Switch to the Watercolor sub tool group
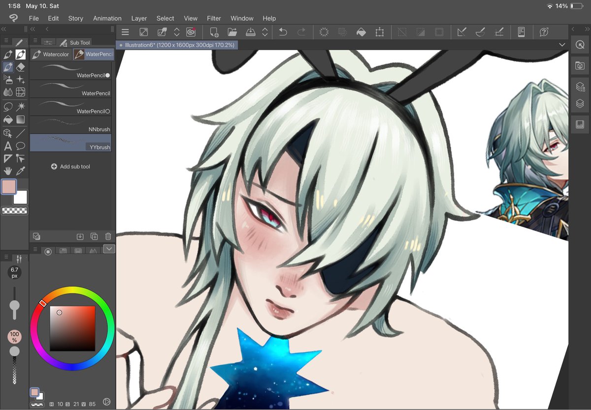This screenshot has width=591, height=410. 51,55
